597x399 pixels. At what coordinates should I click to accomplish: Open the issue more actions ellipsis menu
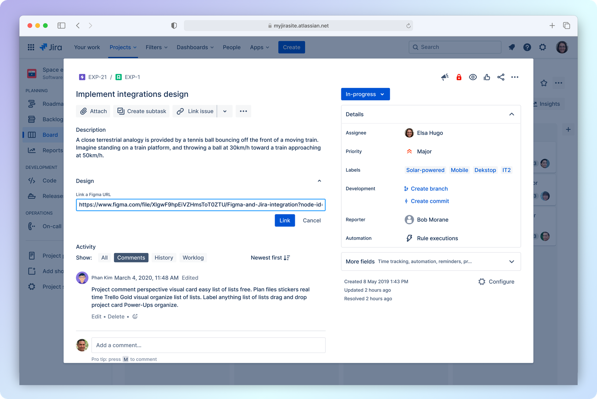pyautogui.click(x=515, y=77)
